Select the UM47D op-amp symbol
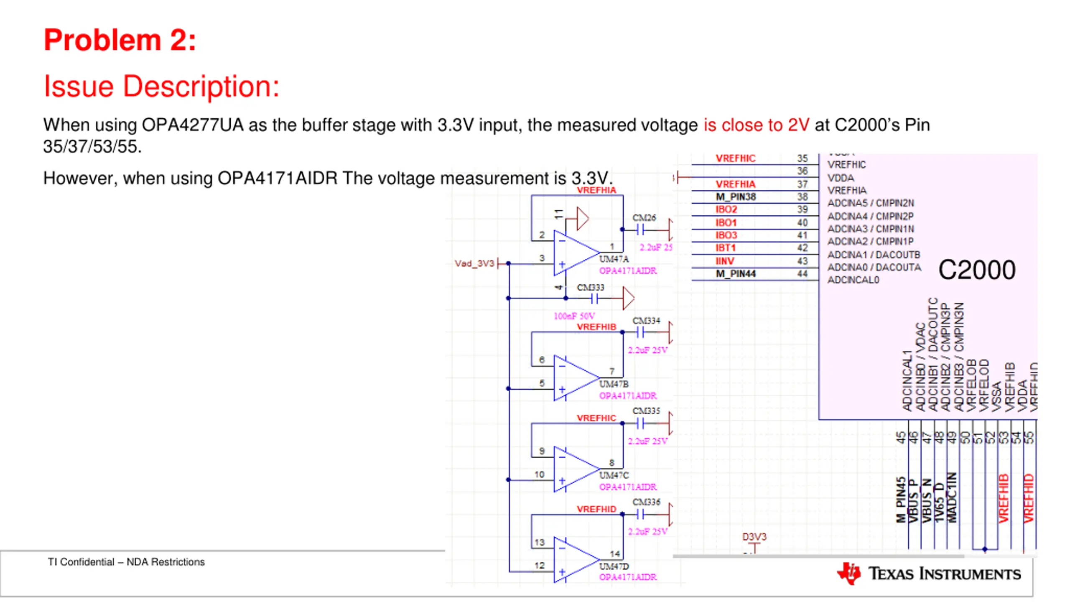This screenshot has height=602, width=1070. [x=576, y=560]
